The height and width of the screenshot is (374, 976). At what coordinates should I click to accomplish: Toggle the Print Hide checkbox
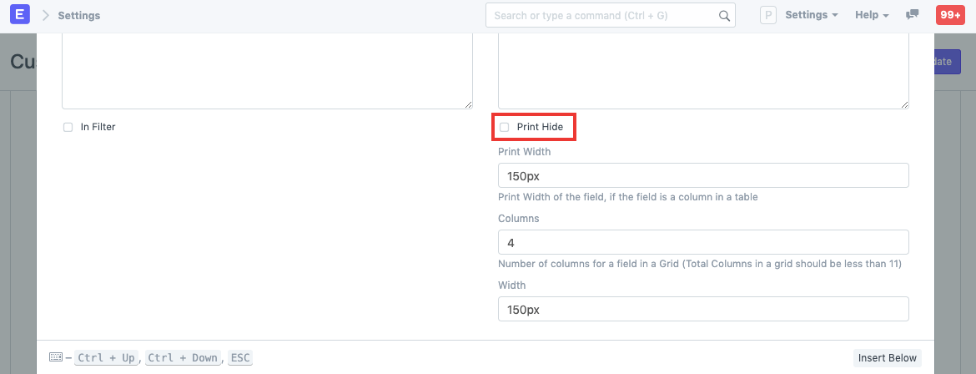tap(504, 127)
